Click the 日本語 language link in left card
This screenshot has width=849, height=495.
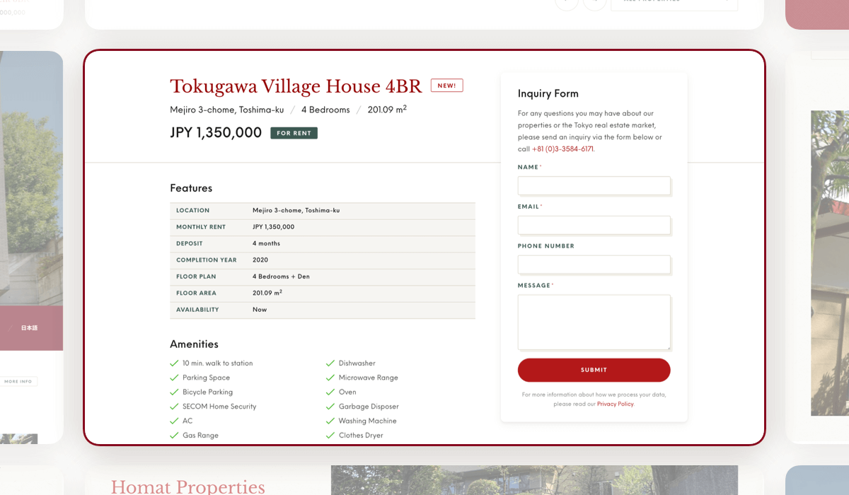point(29,328)
